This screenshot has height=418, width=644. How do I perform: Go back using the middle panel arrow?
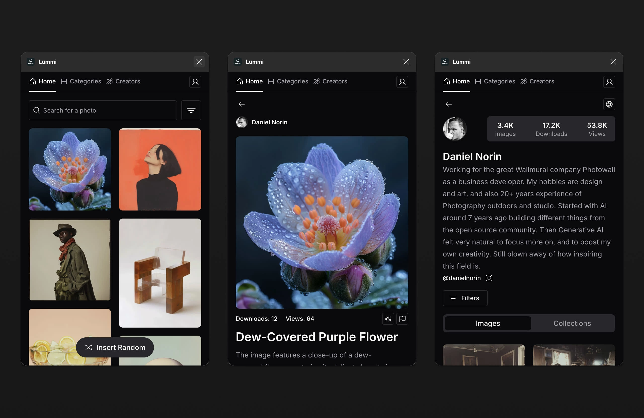(242, 104)
